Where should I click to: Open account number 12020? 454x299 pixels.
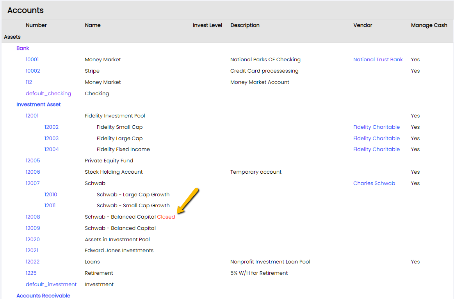(x=33, y=239)
